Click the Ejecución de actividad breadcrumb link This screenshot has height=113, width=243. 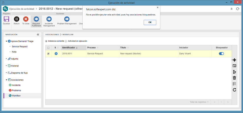(x=22, y=9)
